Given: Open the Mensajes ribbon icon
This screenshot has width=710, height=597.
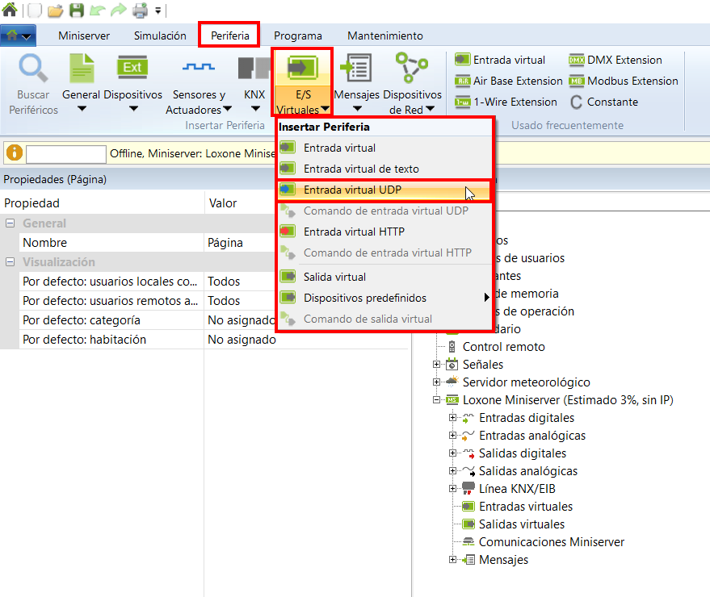Looking at the screenshot, I should coord(355,68).
